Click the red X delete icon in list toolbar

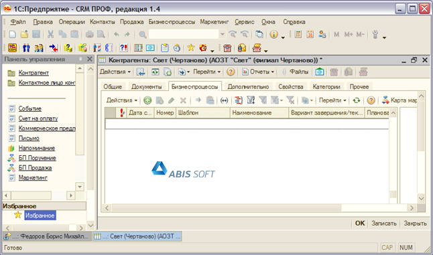[x=183, y=100]
